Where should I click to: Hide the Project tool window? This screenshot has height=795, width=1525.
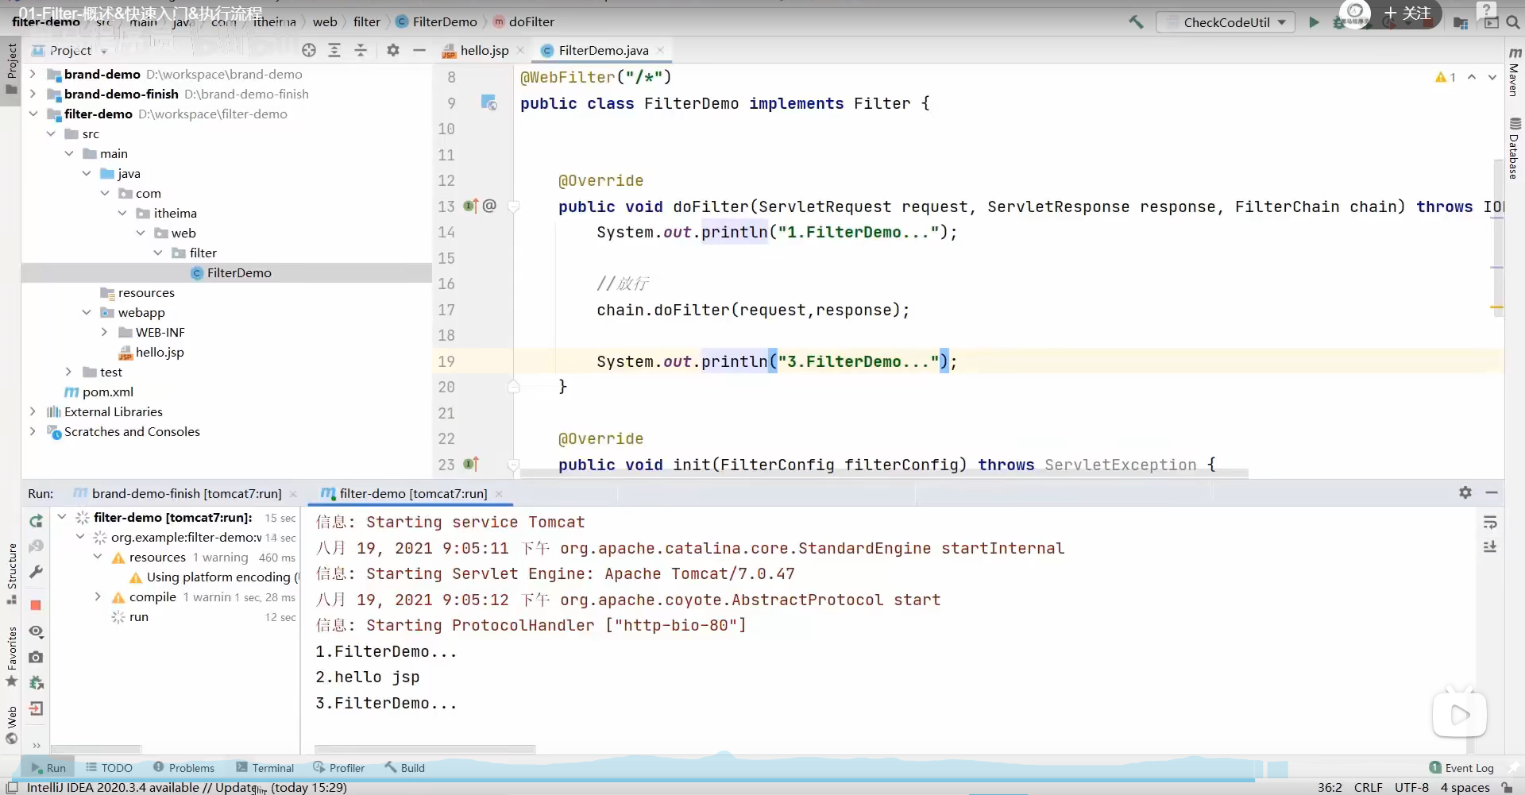(419, 50)
